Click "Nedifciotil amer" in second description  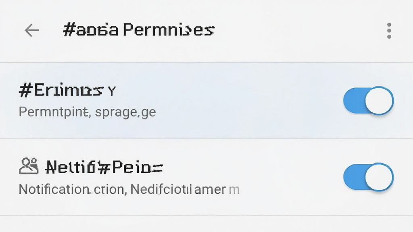[178, 189]
